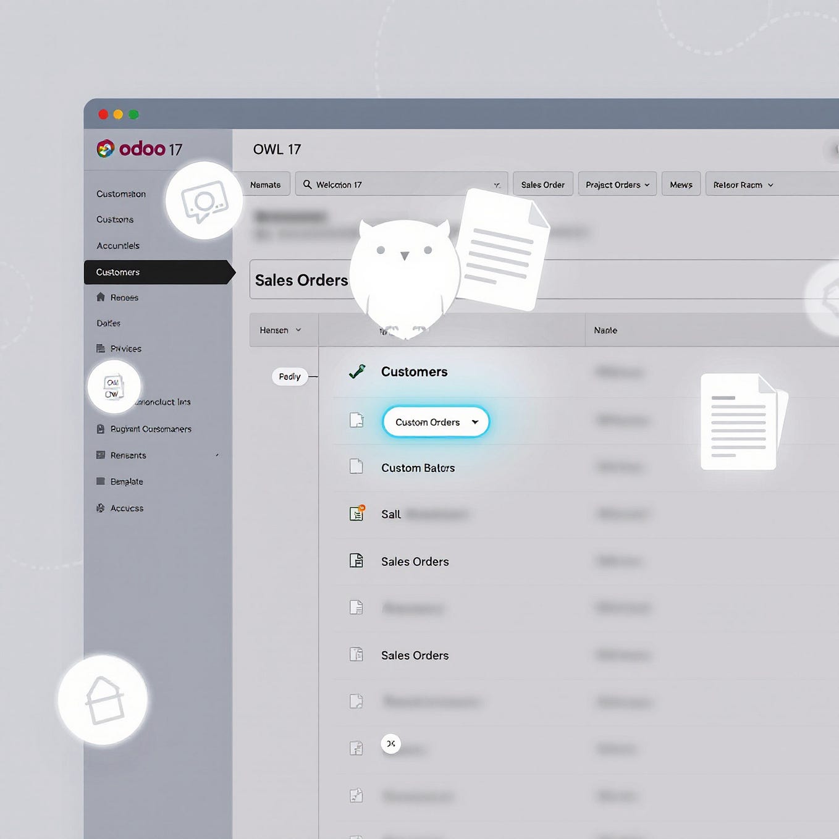839x839 pixels.
Task: Click the home icon beside Renees
Action: pos(101,297)
